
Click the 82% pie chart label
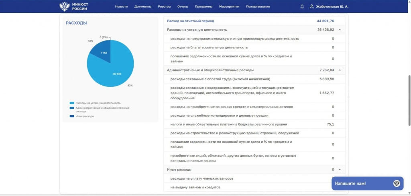[130, 86]
